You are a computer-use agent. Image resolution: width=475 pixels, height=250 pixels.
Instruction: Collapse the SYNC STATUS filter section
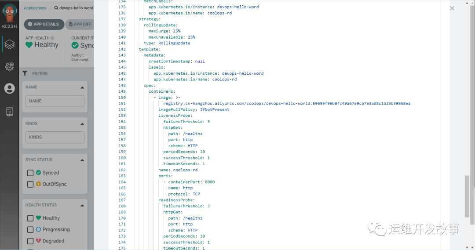(x=82, y=160)
